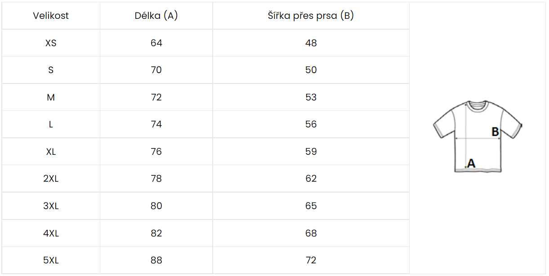Click the letter A on shirt diagram
Image resolution: width=549 pixels, height=276 pixels.
471,163
